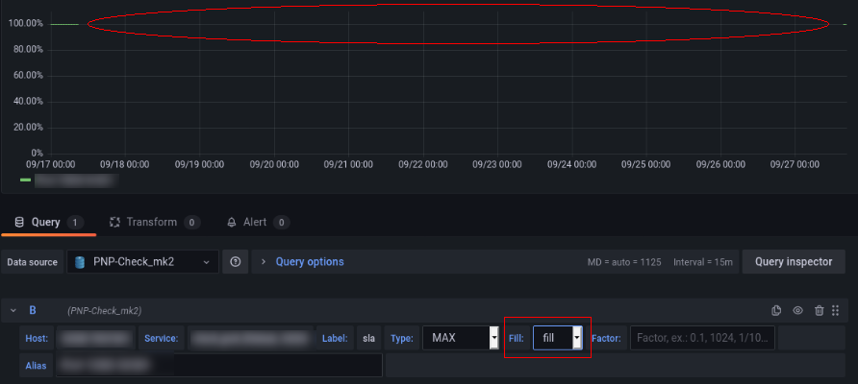Open the Type dropdown showing MAX
Image resolution: width=858 pixels, height=384 pixels.
tap(460, 338)
